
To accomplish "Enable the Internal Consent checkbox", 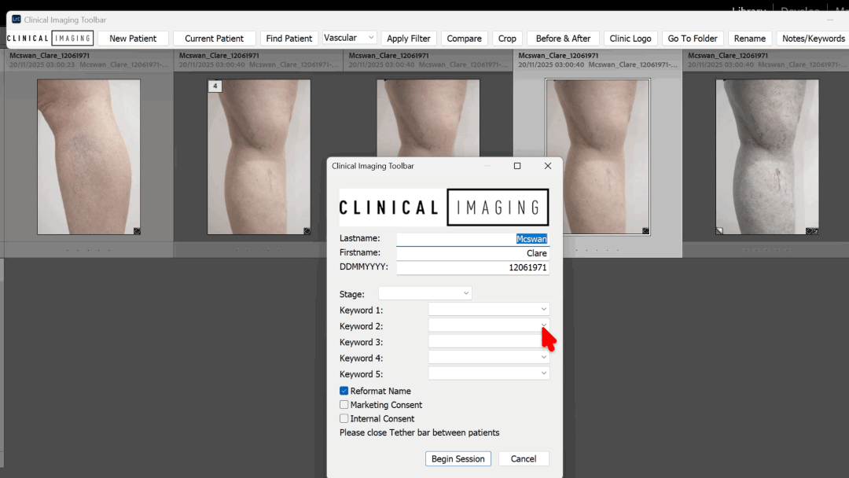I will [344, 418].
